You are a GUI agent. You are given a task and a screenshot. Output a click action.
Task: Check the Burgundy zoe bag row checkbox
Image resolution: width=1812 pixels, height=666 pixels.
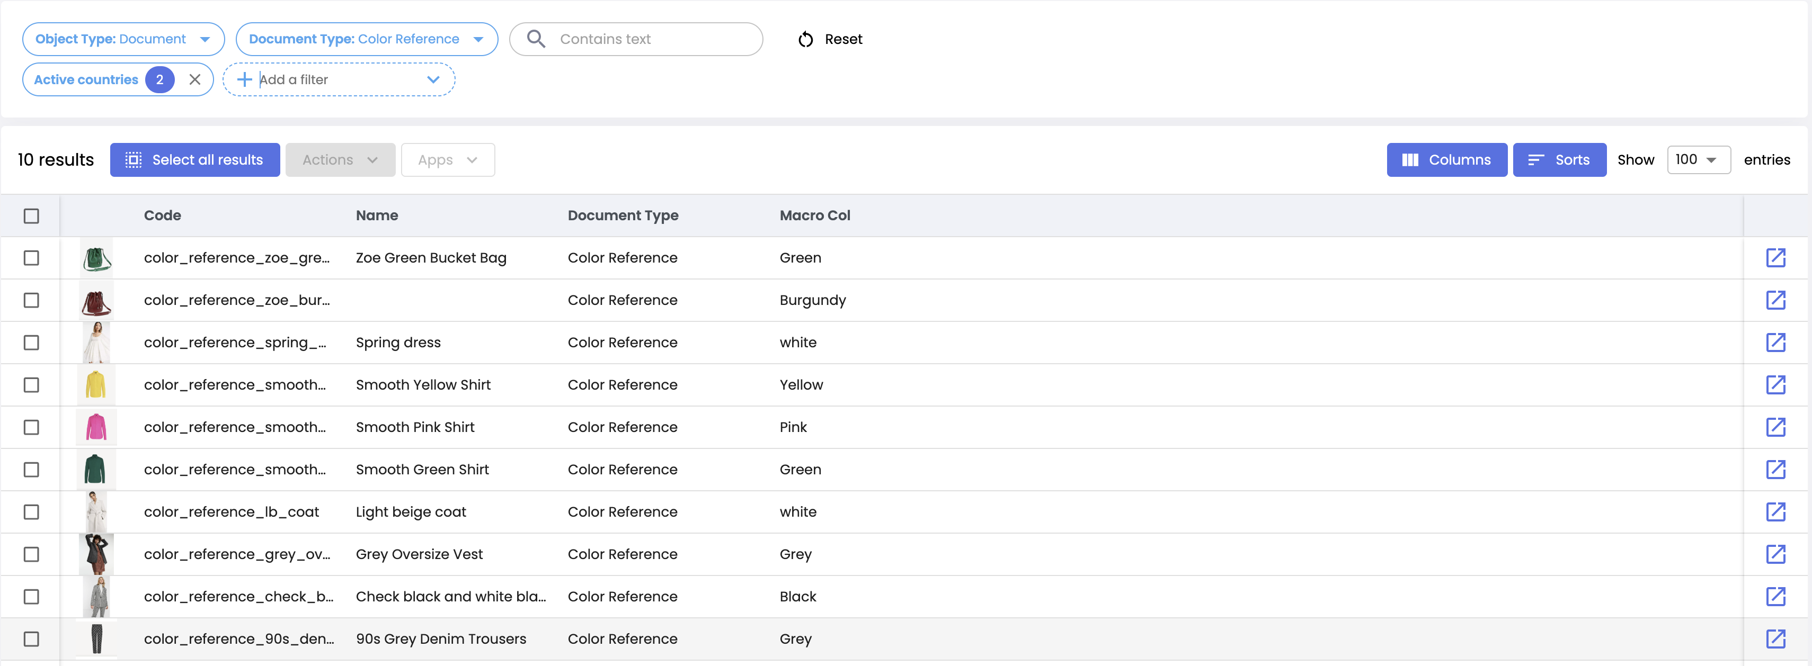tap(31, 300)
